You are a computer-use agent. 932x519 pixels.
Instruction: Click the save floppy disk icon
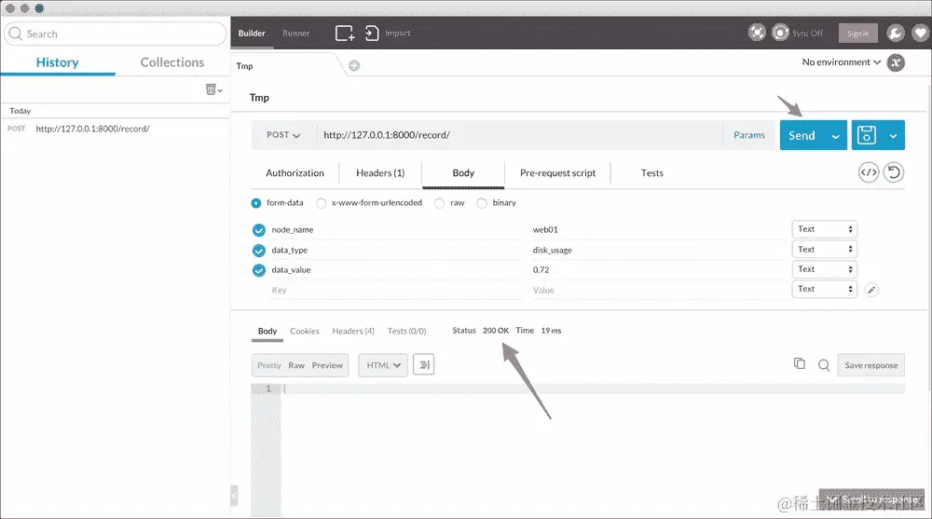(866, 135)
